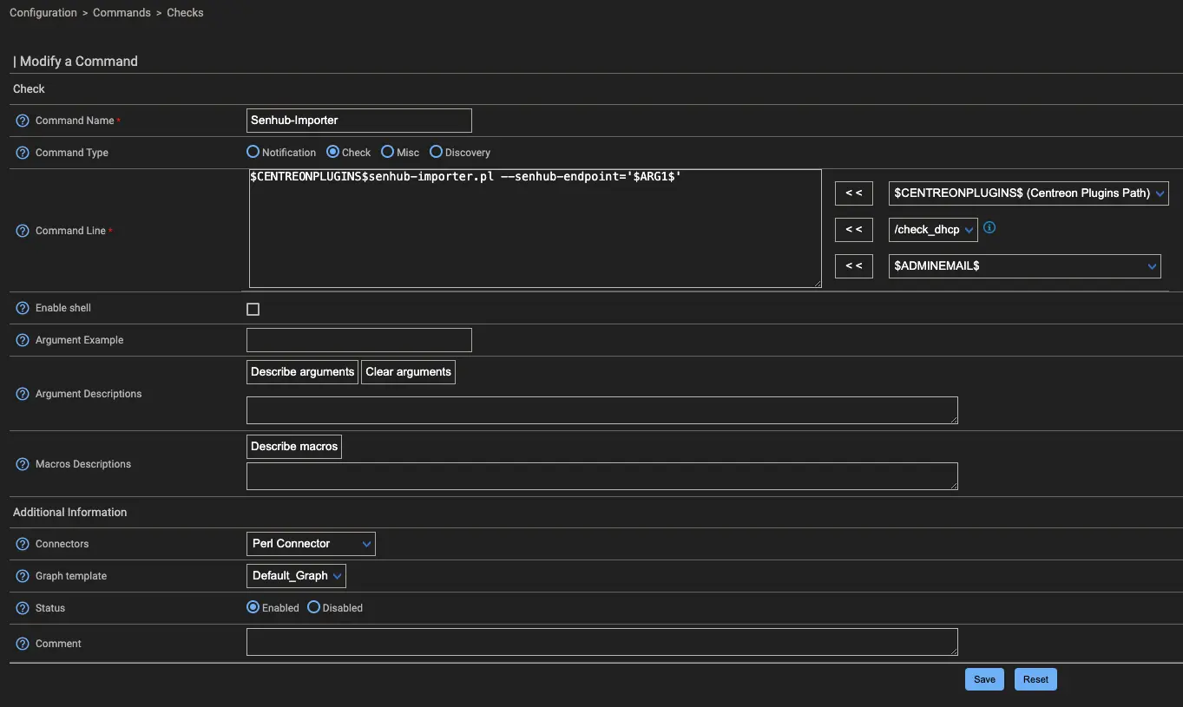Click help icon beside Enable shell
1183x707 pixels.
(x=23, y=308)
